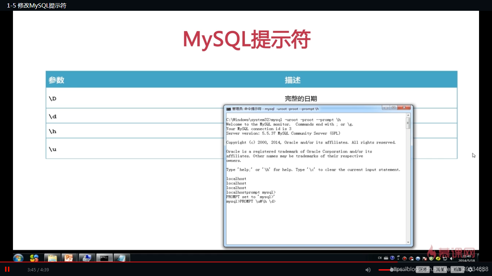Click the 描述 table header

click(292, 80)
